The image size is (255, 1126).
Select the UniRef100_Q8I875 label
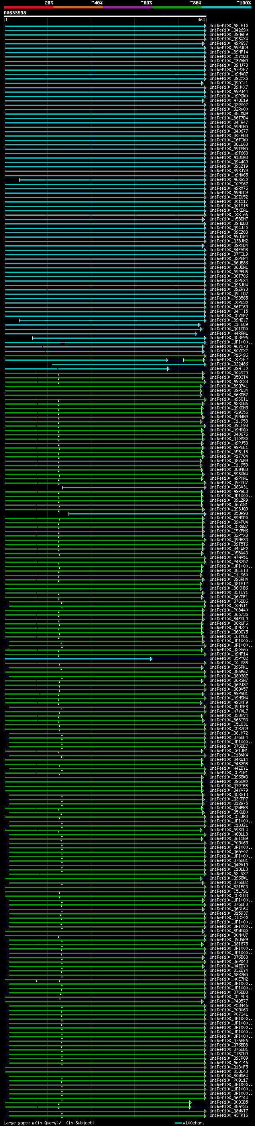coord(229,944)
